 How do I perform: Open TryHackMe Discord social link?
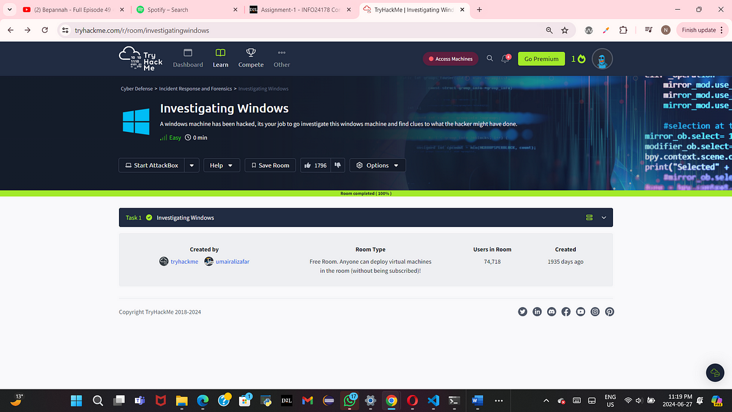pos(551,311)
